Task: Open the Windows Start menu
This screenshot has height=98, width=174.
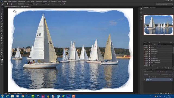Action: [2, 96]
